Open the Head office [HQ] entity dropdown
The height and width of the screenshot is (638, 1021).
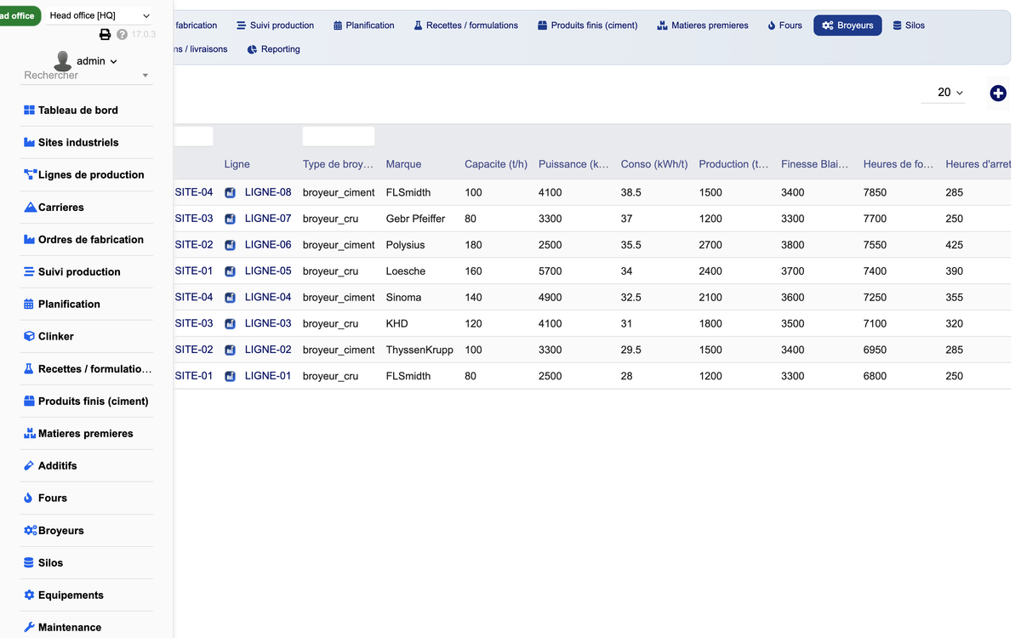(99, 15)
